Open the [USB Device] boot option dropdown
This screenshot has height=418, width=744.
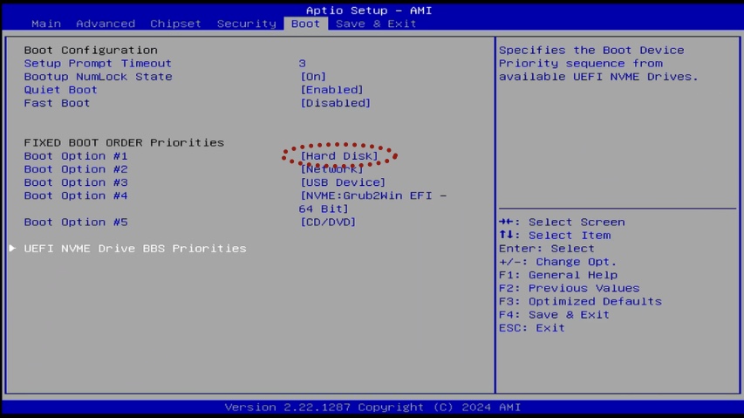click(343, 182)
